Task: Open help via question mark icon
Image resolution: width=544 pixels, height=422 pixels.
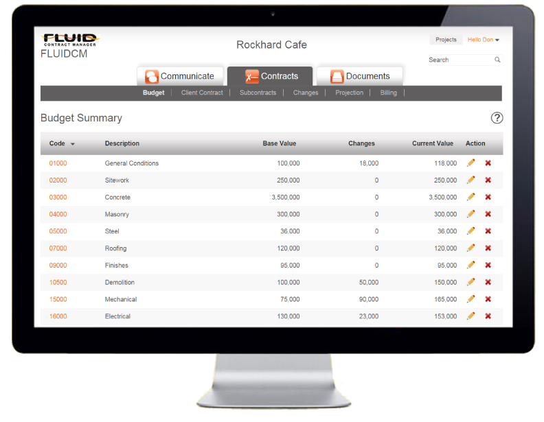Action: pyautogui.click(x=497, y=118)
